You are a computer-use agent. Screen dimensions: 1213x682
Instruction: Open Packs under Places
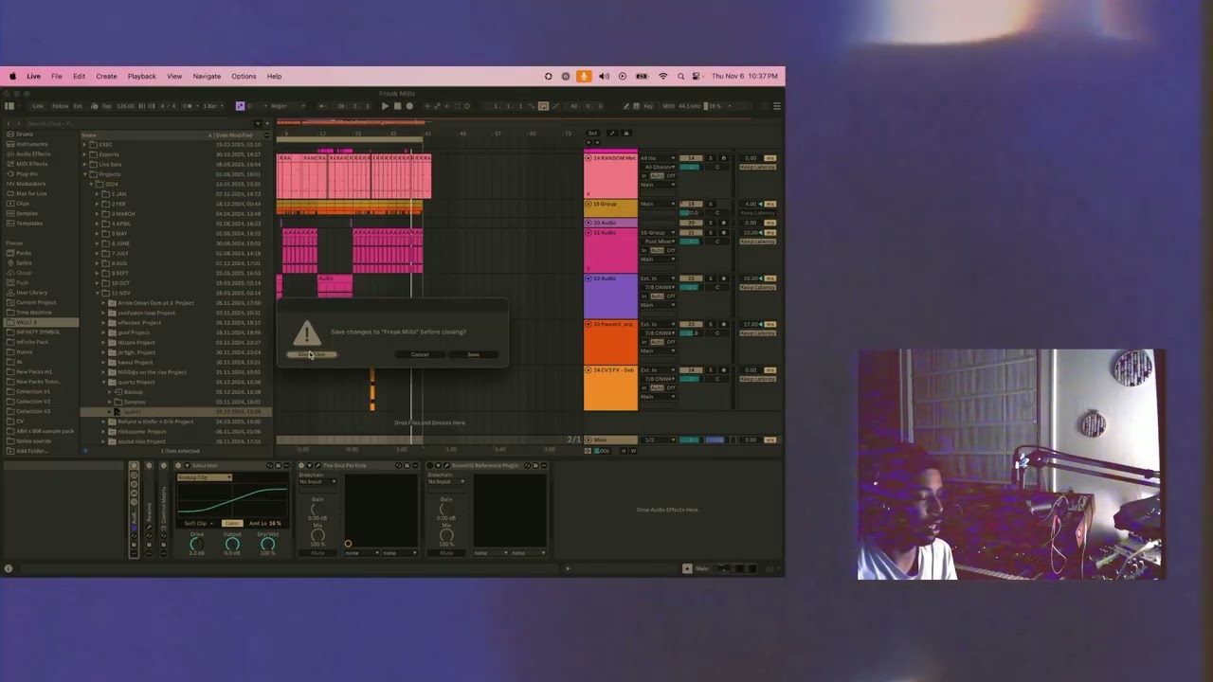tap(24, 253)
